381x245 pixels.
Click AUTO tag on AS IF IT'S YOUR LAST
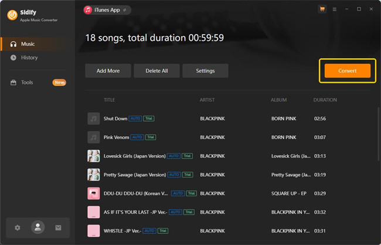click(x=175, y=212)
